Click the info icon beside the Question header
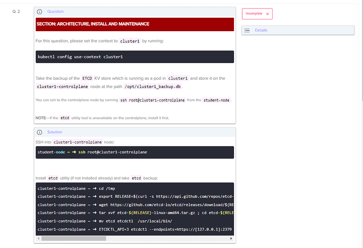The height and width of the screenshot is (248, 363). (39, 12)
